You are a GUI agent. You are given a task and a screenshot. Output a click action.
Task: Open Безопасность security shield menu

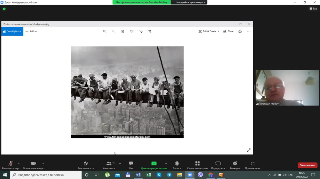point(86,166)
